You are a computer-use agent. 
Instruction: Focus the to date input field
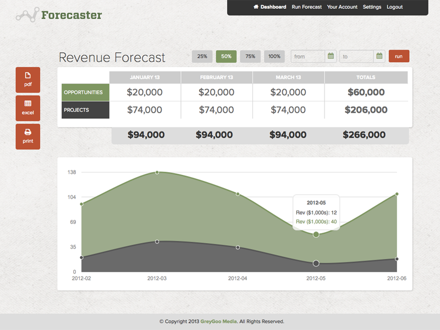pos(356,56)
